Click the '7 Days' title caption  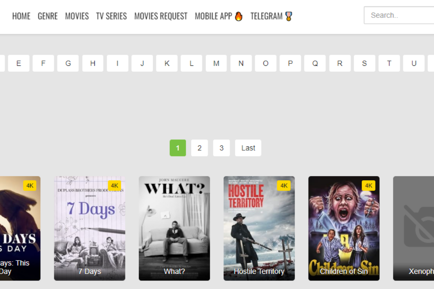[89, 271]
